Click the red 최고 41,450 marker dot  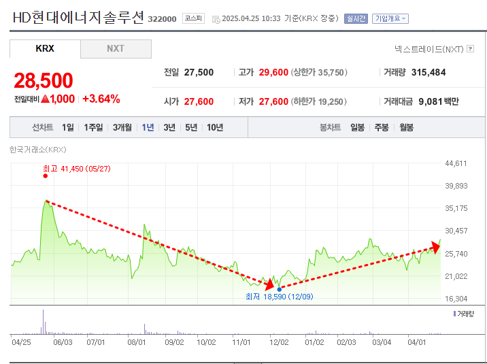46,176
